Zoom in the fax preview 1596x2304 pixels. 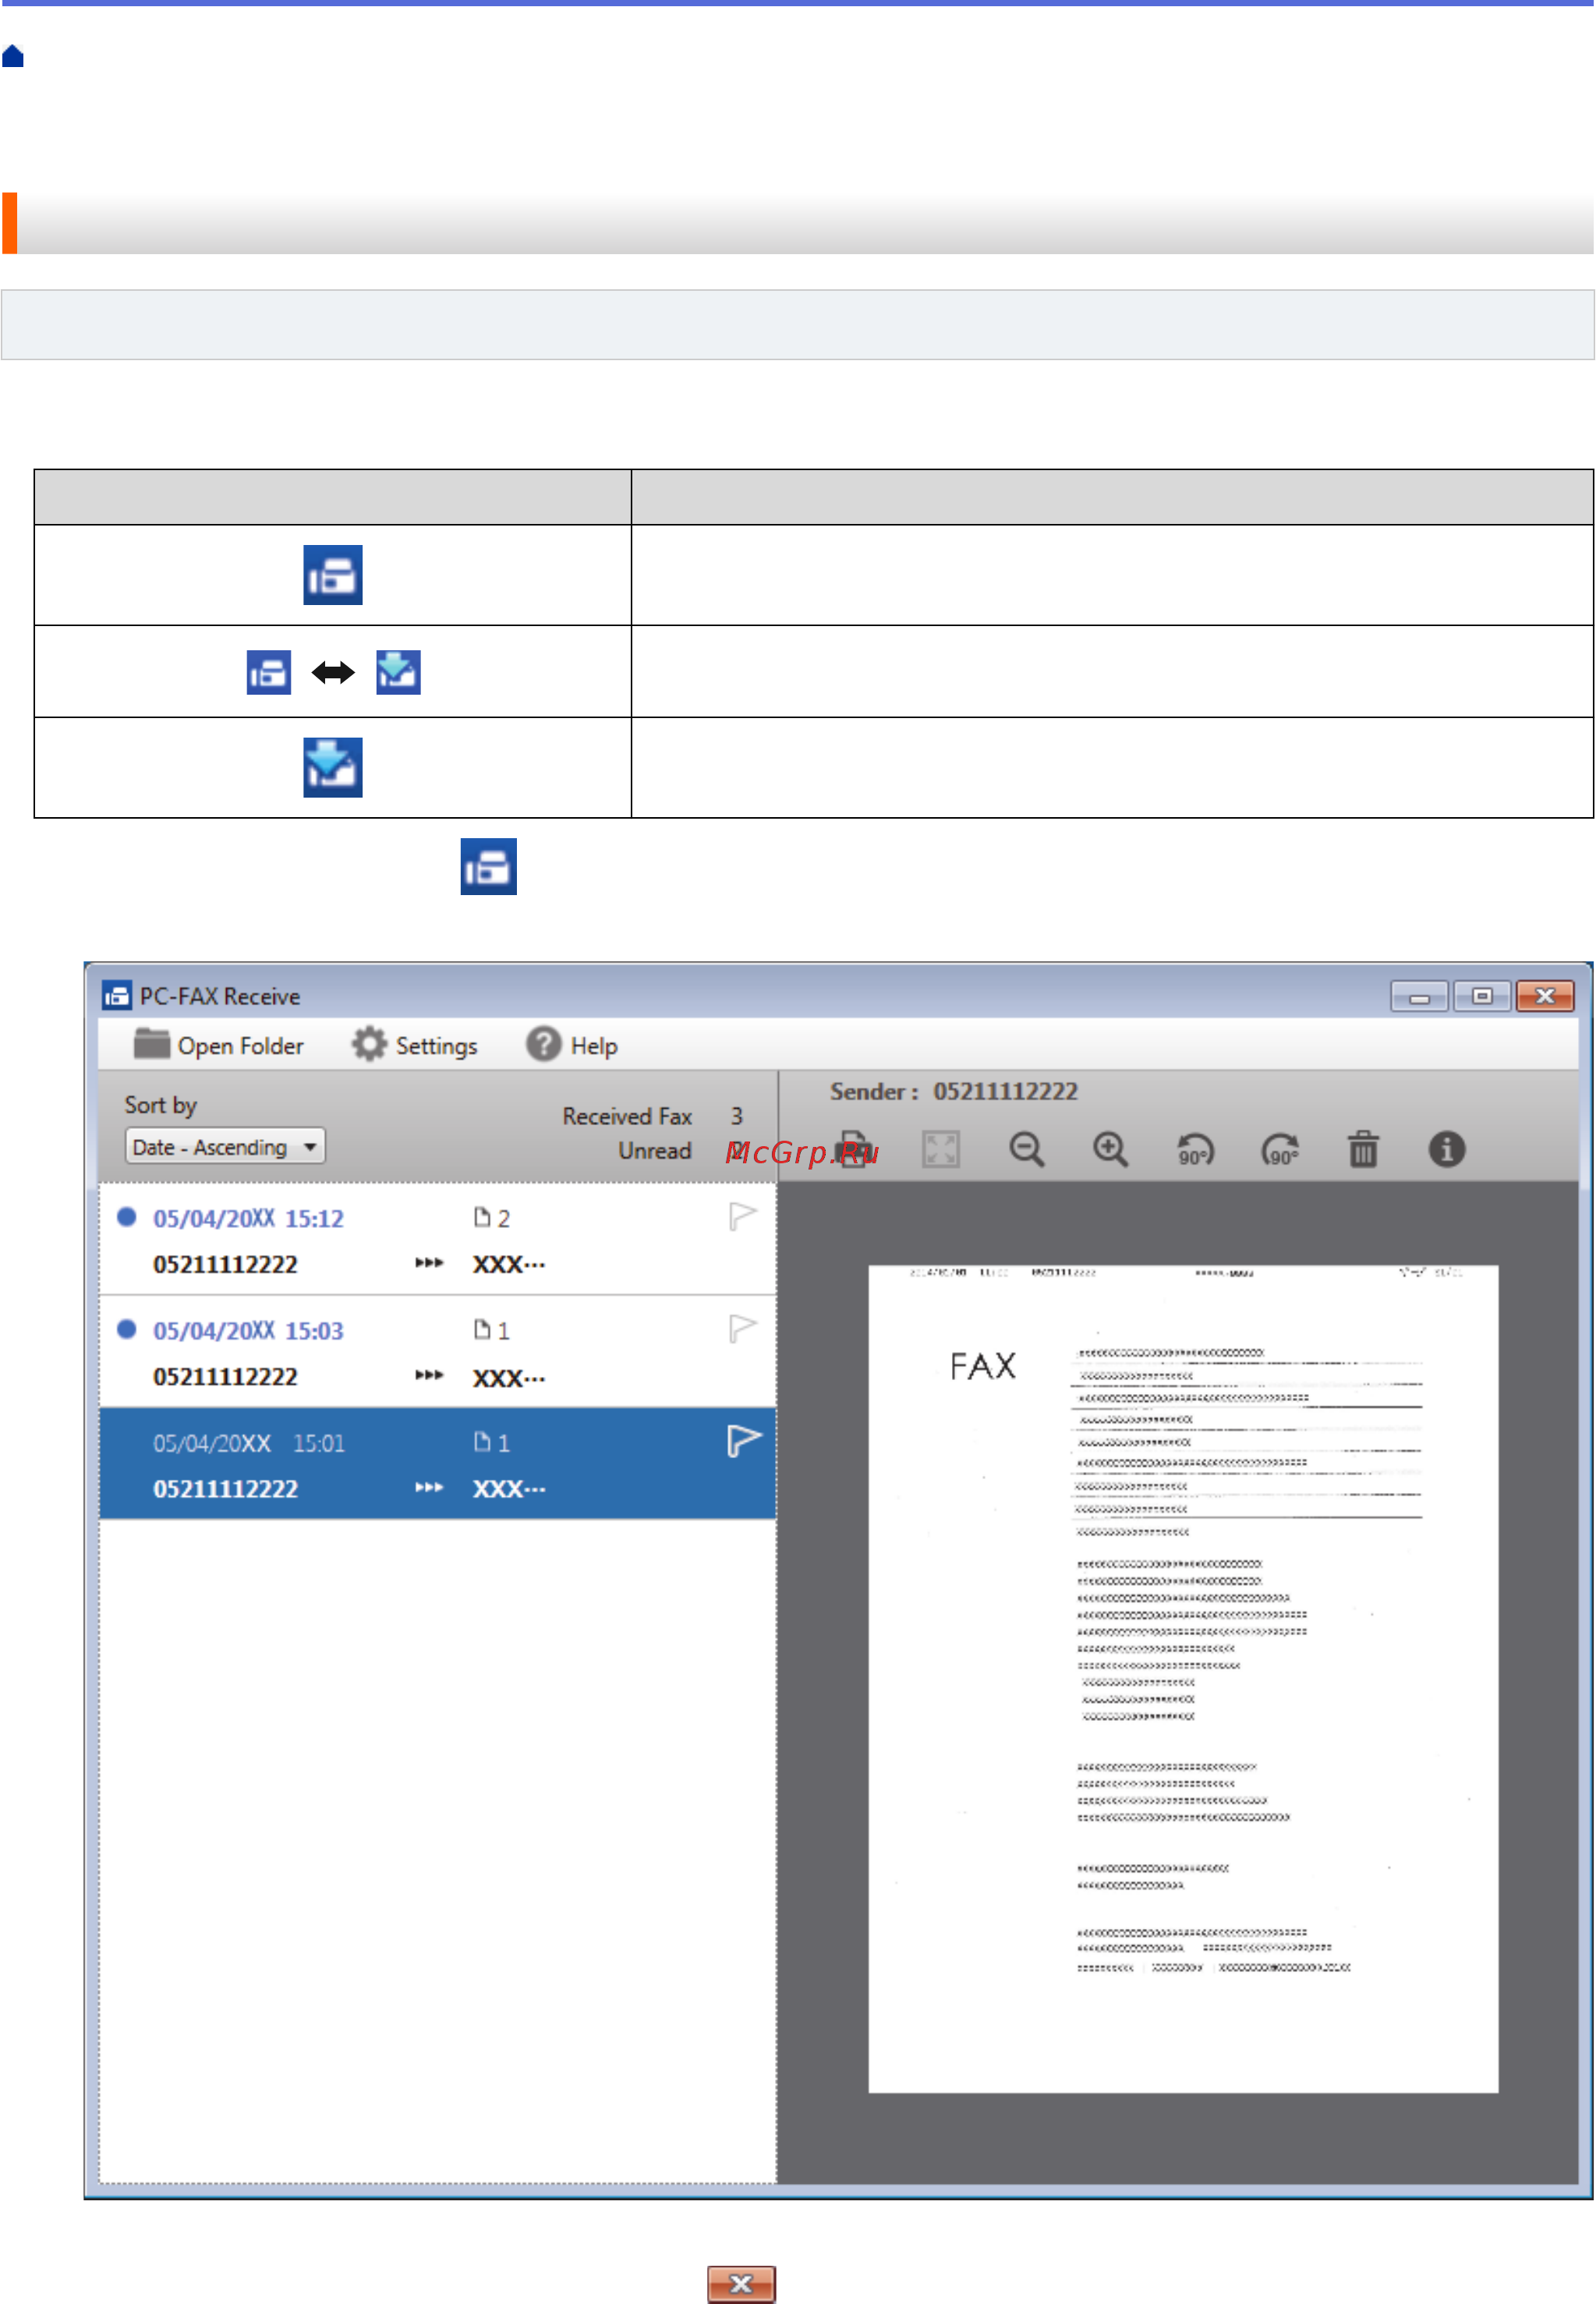(x=1110, y=1150)
